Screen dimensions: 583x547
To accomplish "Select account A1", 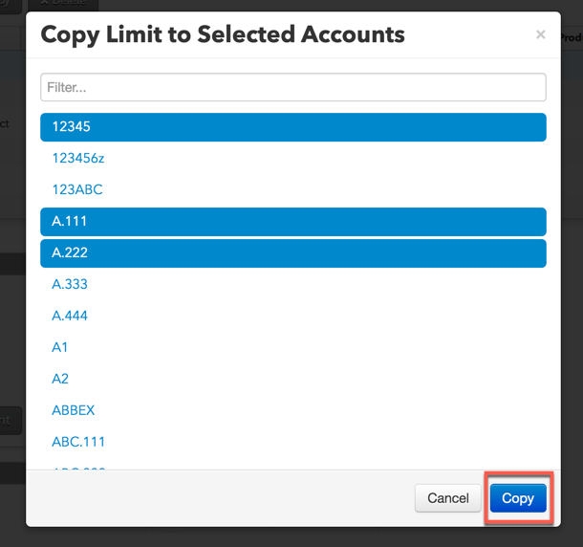I will (293, 347).
